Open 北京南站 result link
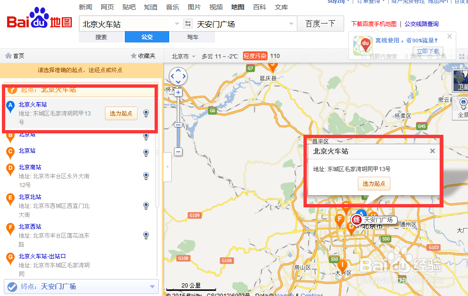This screenshot has height=296, width=468. pyautogui.click(x=30, y=167)
